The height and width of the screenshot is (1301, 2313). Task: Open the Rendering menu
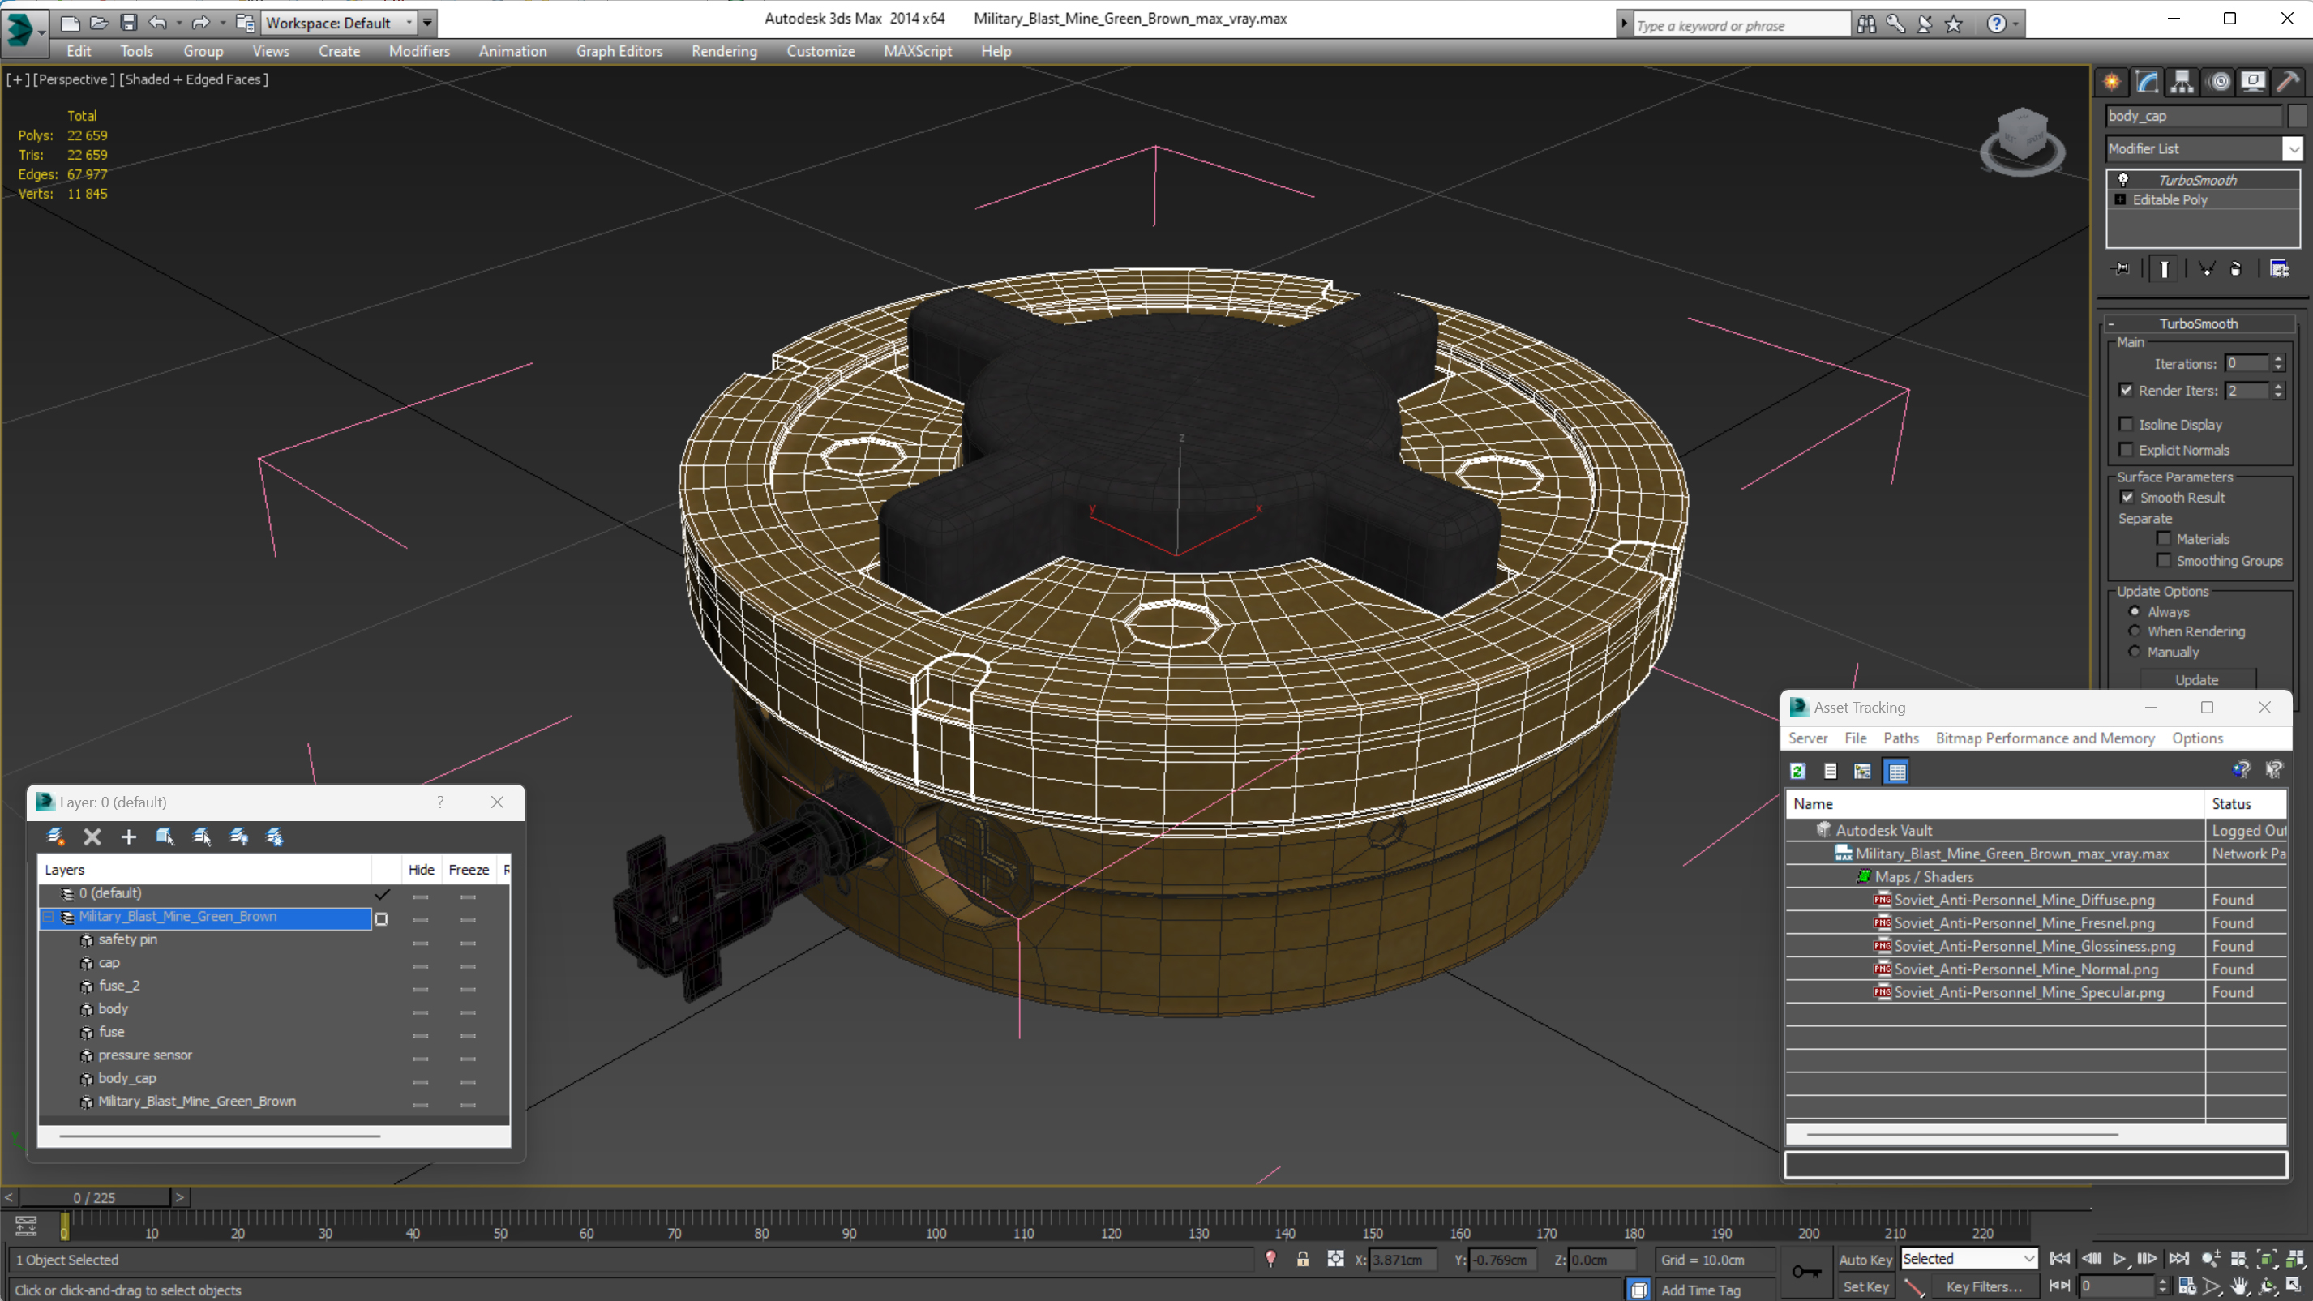point(724,51)
